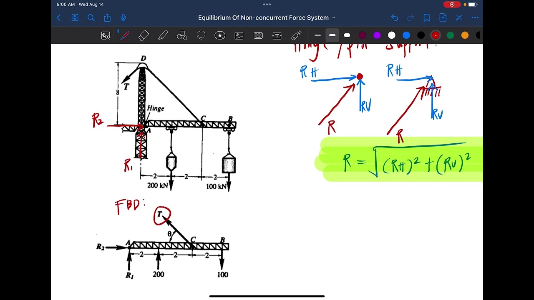Viewport: 534px width, 300px height.
Task: Tap the '200 kN' load label
Action: (x=158, y=185)
